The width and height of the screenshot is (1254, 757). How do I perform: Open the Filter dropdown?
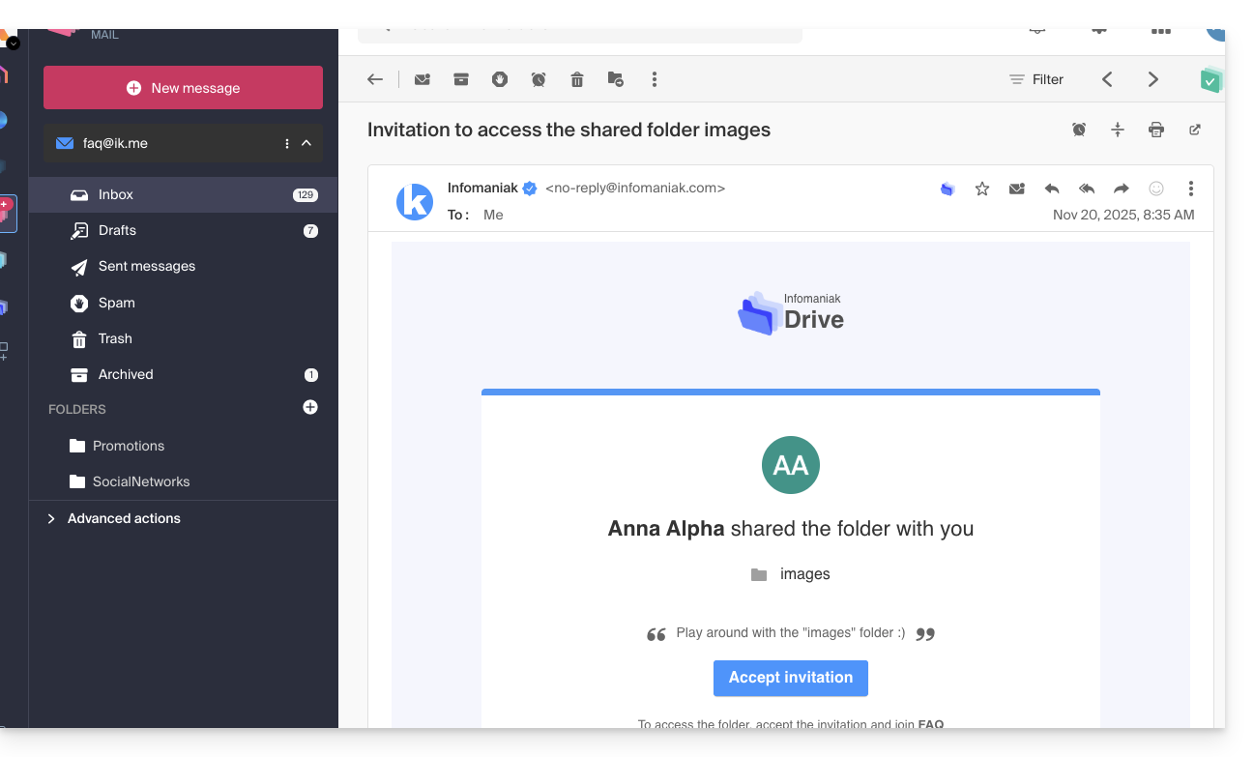1035,80
